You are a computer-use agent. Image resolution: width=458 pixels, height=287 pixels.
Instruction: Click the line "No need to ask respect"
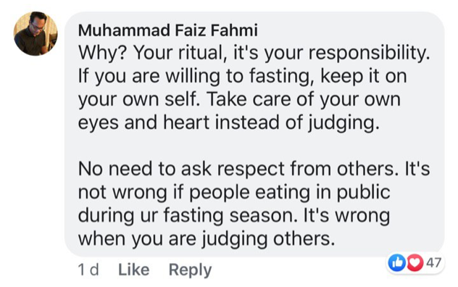pos(254,169)
